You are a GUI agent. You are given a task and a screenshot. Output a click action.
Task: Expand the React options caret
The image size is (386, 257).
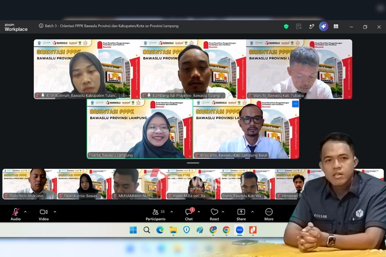click(x=223, y=212)
